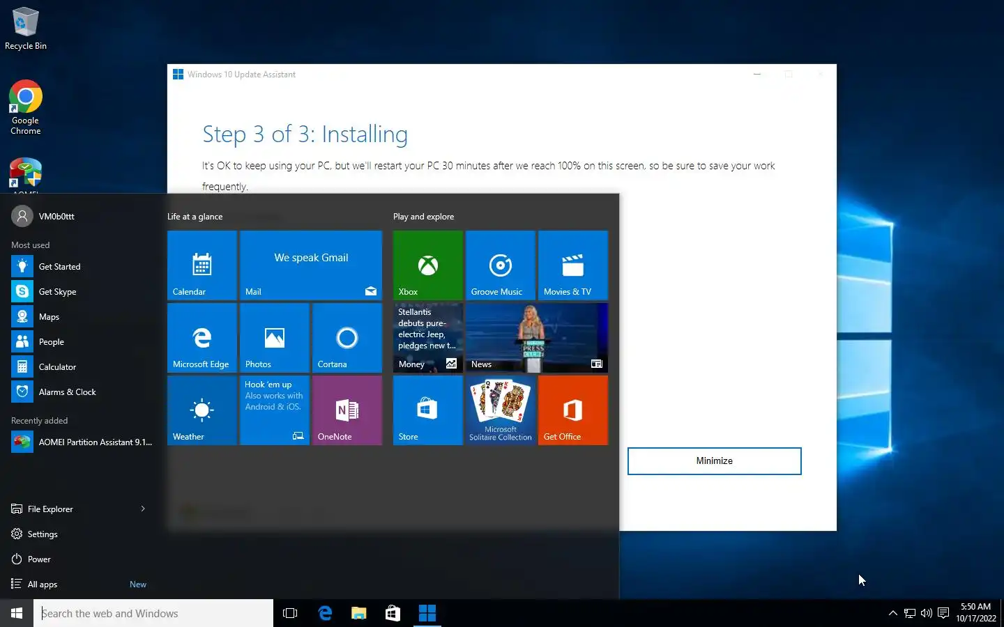Open the Store tile

428,410
